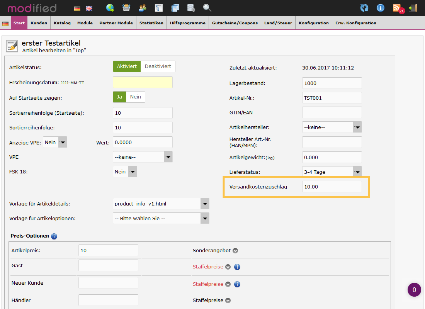Log out using the door exit icon

[413, 8]
